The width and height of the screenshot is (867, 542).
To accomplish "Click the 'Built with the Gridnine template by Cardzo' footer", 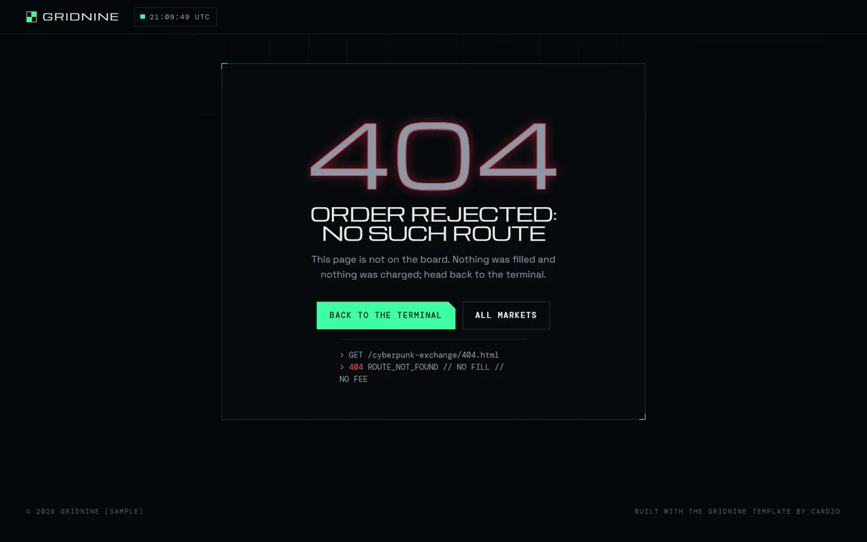I will point(738,512).
